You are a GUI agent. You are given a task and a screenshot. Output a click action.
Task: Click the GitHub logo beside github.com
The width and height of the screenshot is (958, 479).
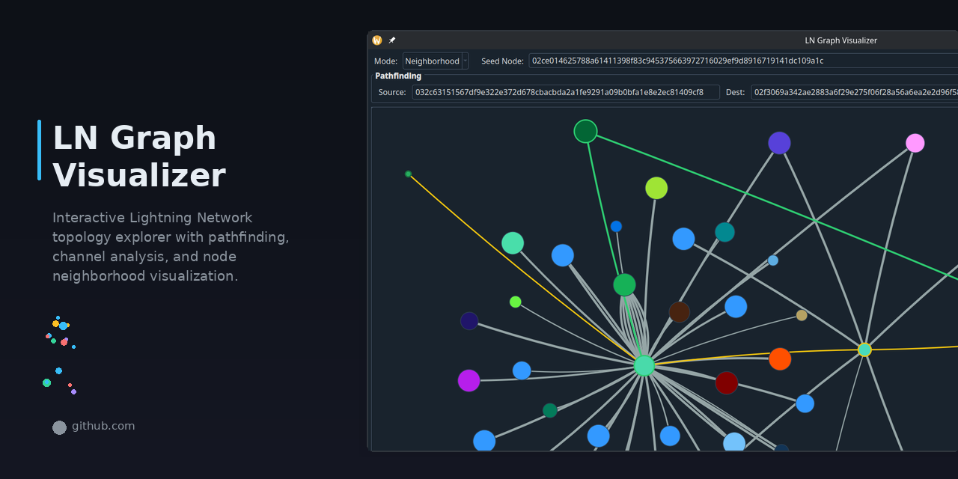pyautogui.click(x=59, y=427)
